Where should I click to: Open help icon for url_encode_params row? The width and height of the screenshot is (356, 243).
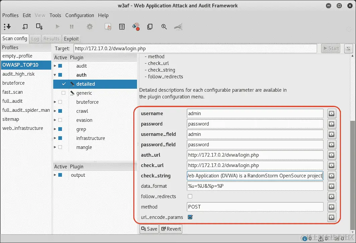point(332,217)
